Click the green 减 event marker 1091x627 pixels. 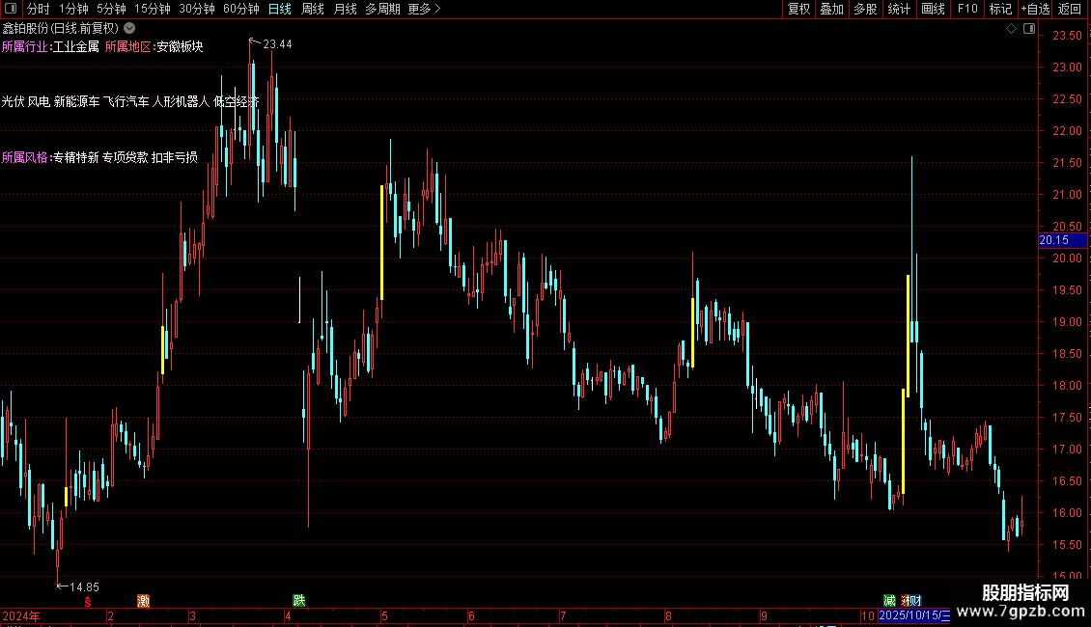click(889, 600)
